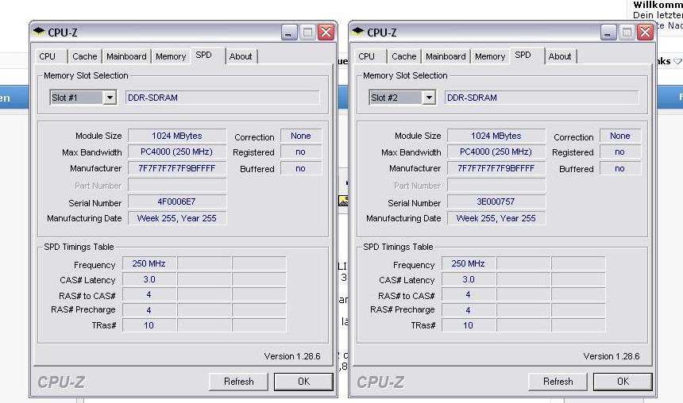
Task: Click the DDR-SDRAM field in the Slot #2 window
Action: click(x=542, y=98)
